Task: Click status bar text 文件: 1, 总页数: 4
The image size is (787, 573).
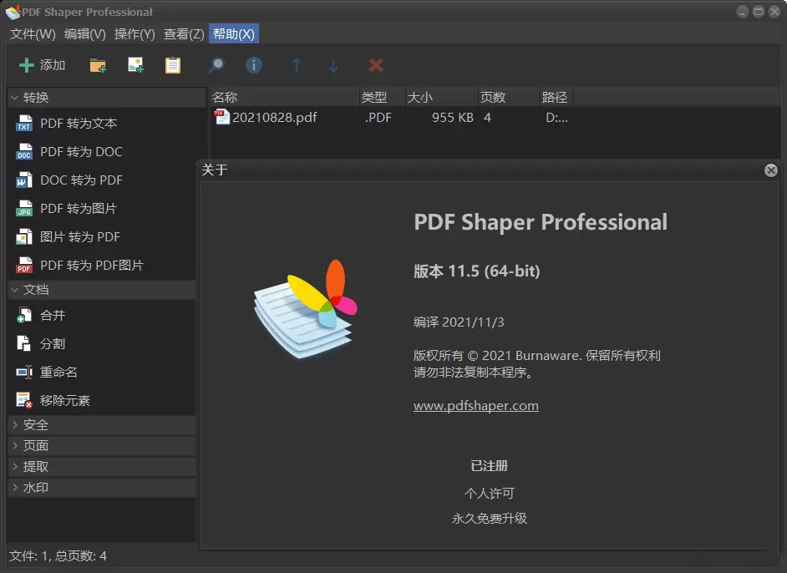Action: (x=58, y=555)
